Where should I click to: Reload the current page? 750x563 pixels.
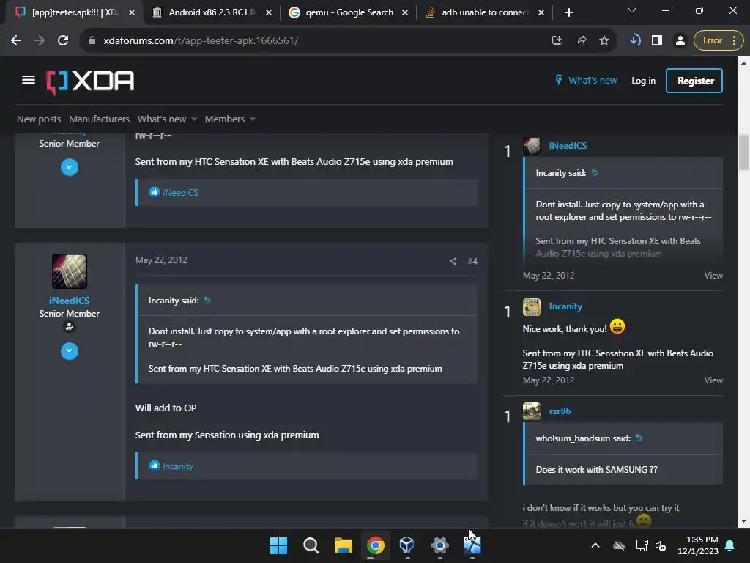point(63,41)
